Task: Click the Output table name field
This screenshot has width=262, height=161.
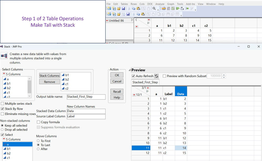Action: pos(86,97)
